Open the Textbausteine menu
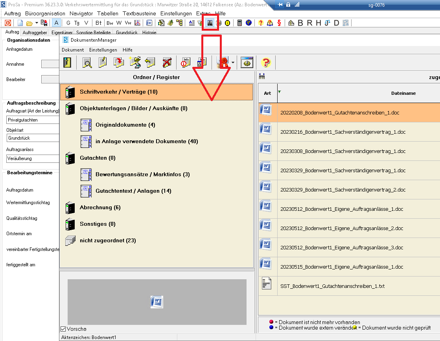This screenshot has height=341, width=440. (x=139, y=13)
